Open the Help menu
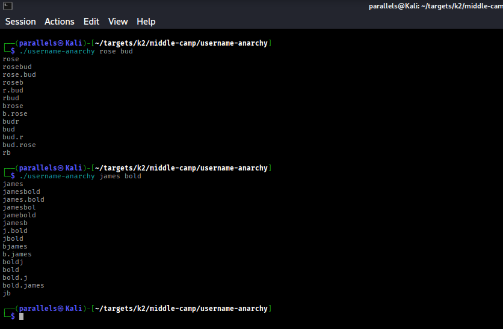Image resolution: width=503 pixels, height=329 pixels. pyautogui.click(x=146, y=22)
